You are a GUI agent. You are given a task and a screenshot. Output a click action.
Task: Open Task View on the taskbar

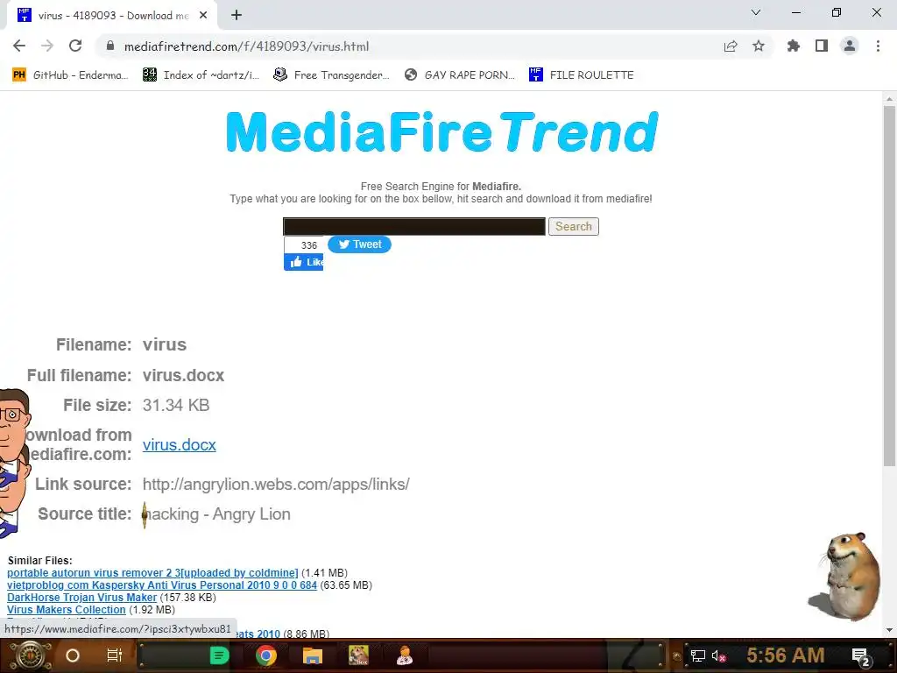pyautogui.click(x=115, y=655)
